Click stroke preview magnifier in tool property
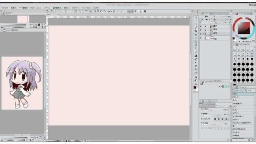Screen dimensions: 256x144 [230, 106]
